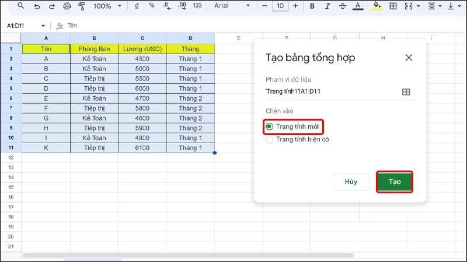Click the fx function icon

(x=60, y=26)
